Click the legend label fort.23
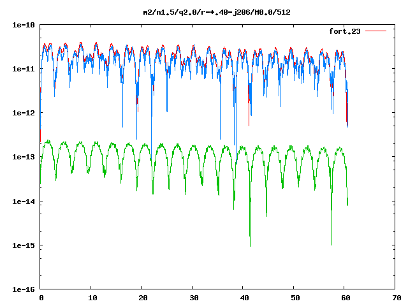The height and width of the screenshot is (306, 408). [x=345, y=31]
